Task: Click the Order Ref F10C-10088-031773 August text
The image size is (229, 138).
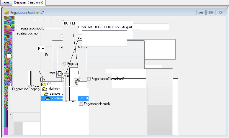Action: (105, 27)
